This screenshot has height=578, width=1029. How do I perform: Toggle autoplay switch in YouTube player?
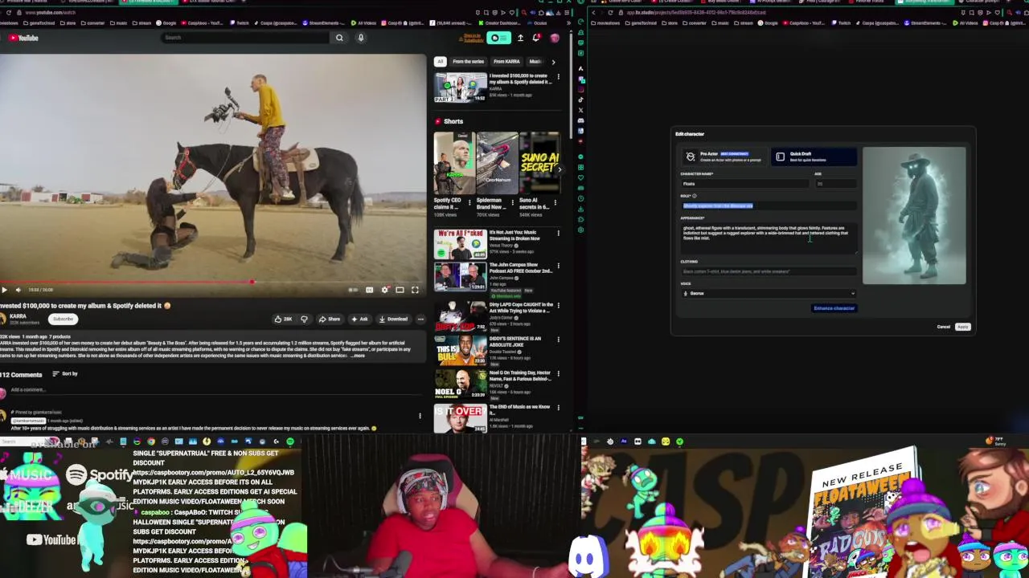pos(353,290)
